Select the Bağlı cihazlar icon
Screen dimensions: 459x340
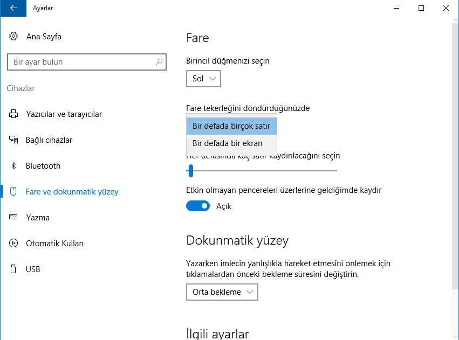[x=13, y=140]
